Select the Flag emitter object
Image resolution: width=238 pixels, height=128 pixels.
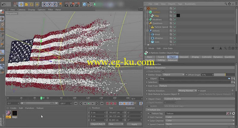[156, 16]
